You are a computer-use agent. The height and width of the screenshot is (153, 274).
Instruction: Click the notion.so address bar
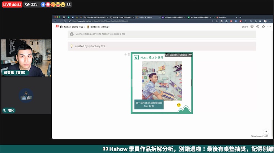pos(140,21)
